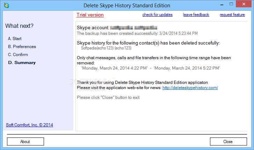
Task: Select step B. Preferences
Action: pyautogui.click(x=22, y=46)
